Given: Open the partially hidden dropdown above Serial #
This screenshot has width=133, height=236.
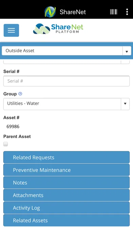Looking at the screenshot, I should pyautogui.click(x=66, y=62).
